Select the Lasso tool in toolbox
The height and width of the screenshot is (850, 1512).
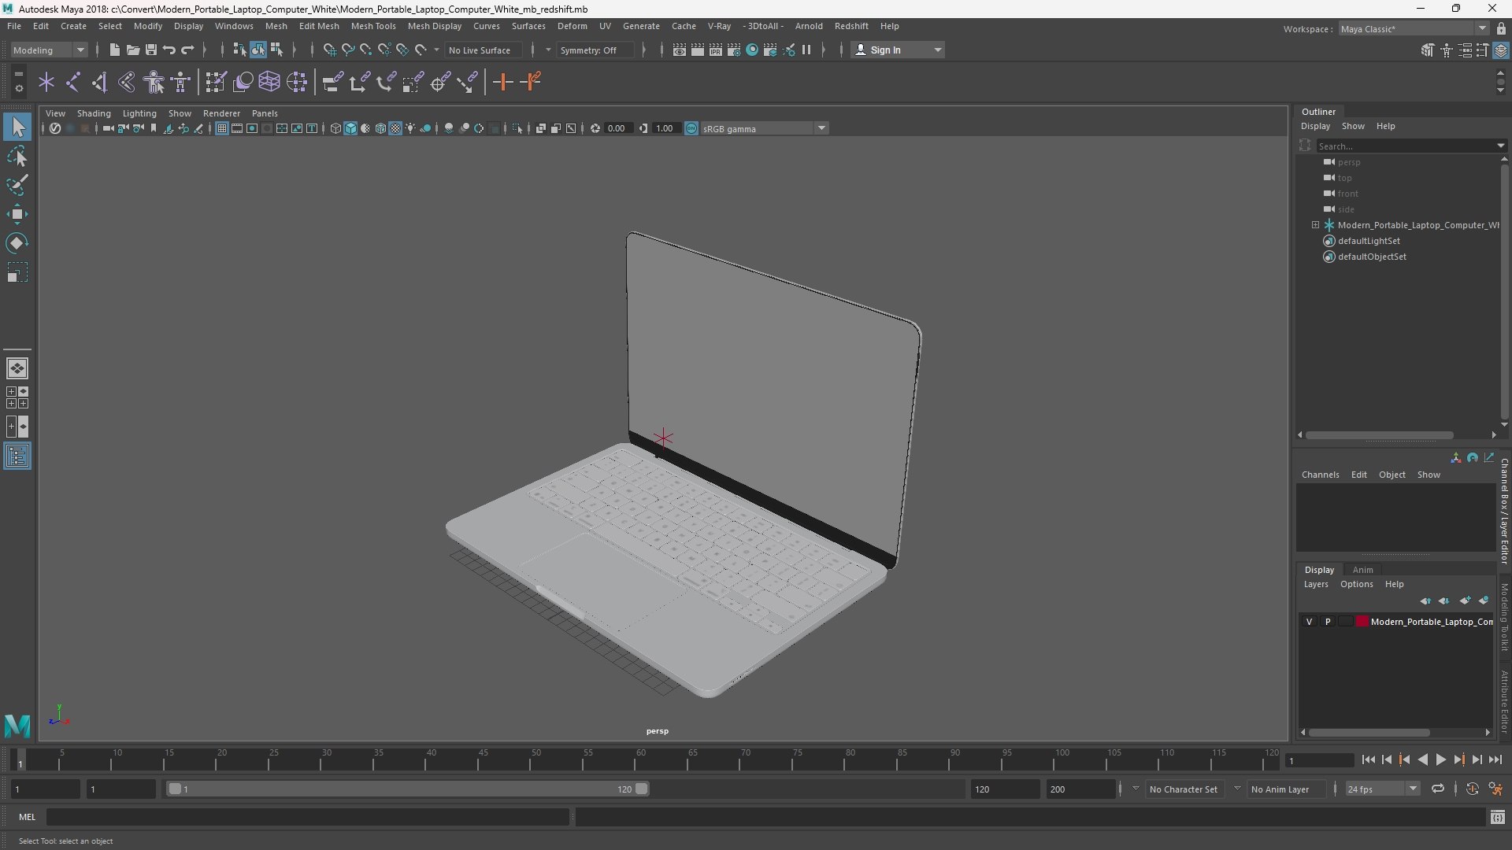pyautogui.click(x=17, y=157)
